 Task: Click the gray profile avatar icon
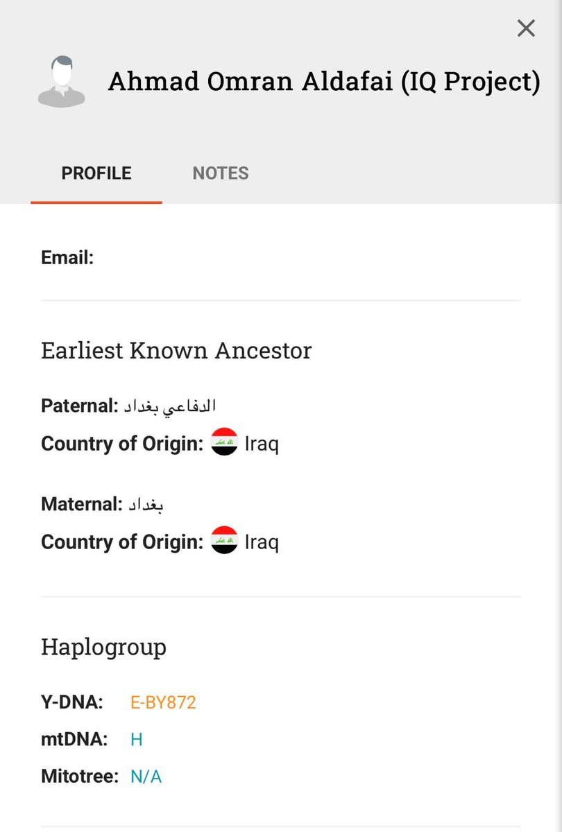coord(62,81)
